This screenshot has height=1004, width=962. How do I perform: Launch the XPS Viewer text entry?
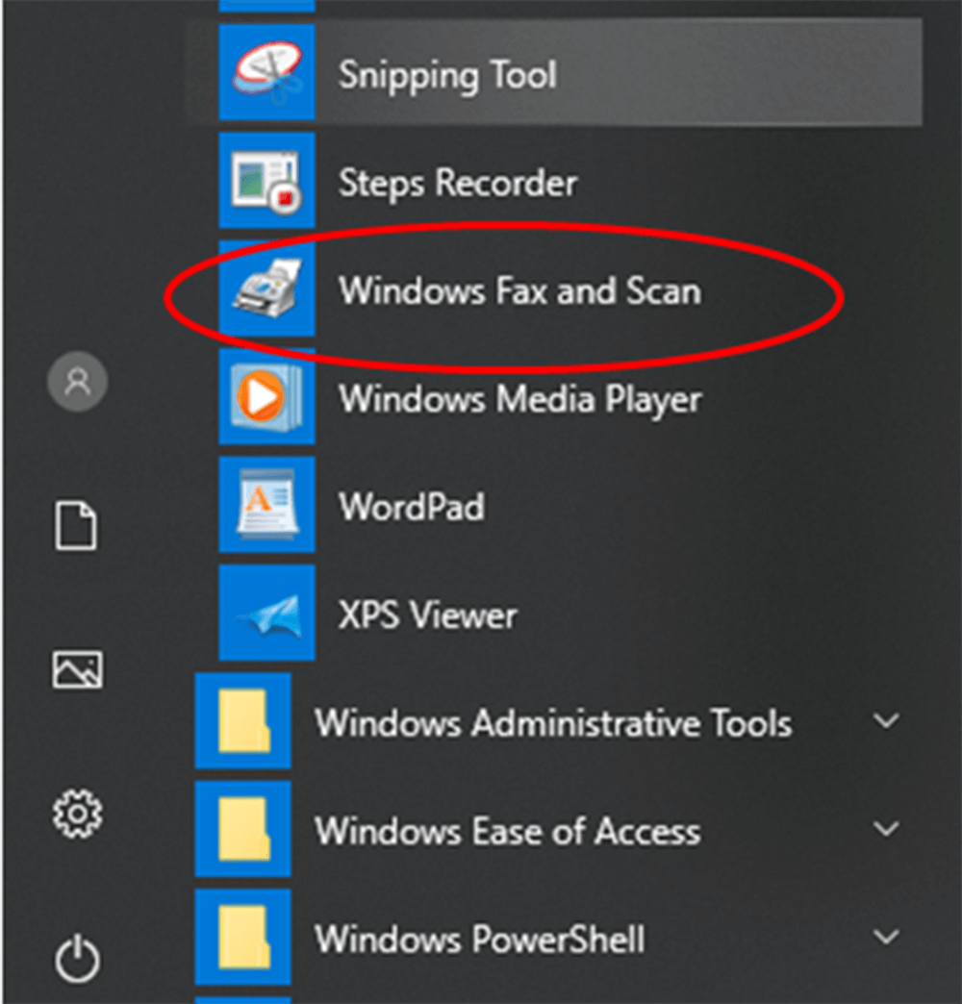click(x=428, y=615)
